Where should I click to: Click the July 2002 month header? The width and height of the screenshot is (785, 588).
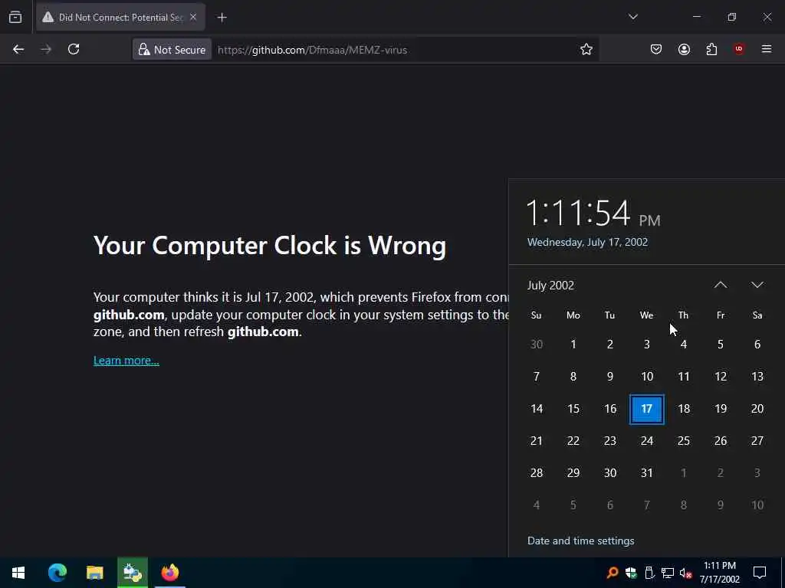[550, 286]
